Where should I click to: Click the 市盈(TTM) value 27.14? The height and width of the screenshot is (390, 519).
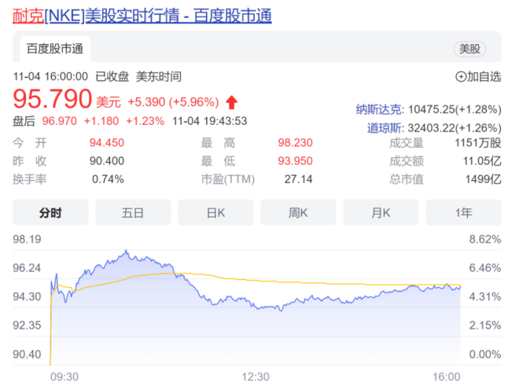pyautogui.click(x=298, y=179)
